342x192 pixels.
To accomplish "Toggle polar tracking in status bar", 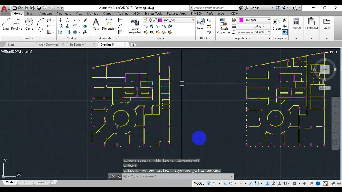I will coord(231,183).
